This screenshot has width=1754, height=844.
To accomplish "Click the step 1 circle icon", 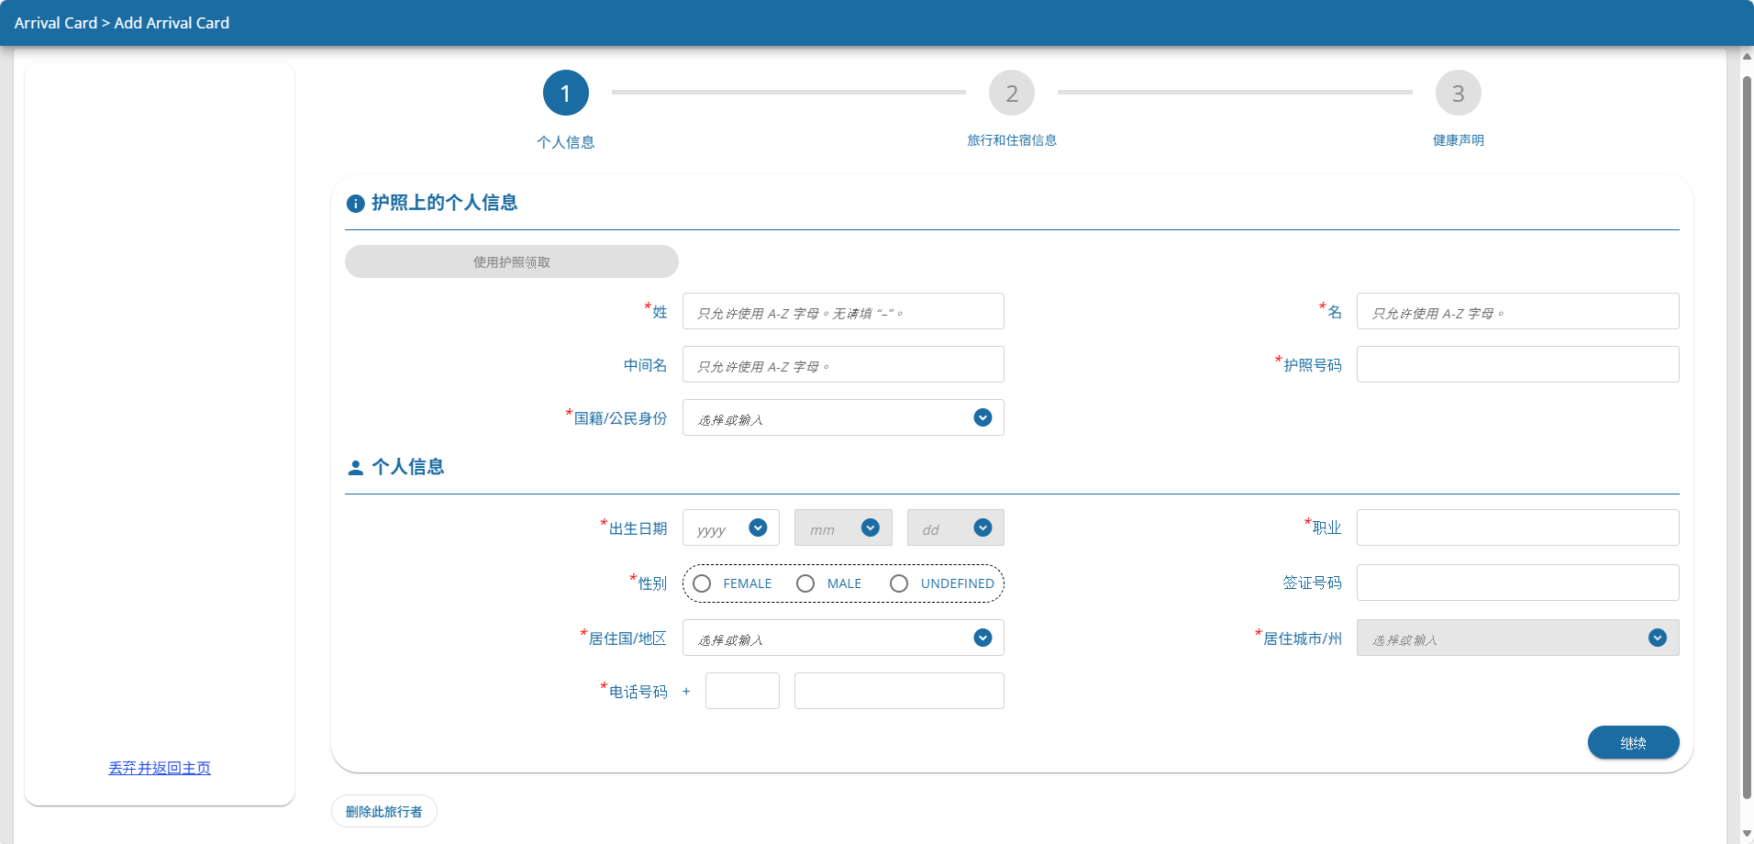I will (x=565, y=94).
